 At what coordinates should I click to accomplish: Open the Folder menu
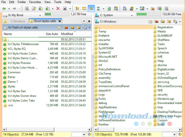click(22, 2)
